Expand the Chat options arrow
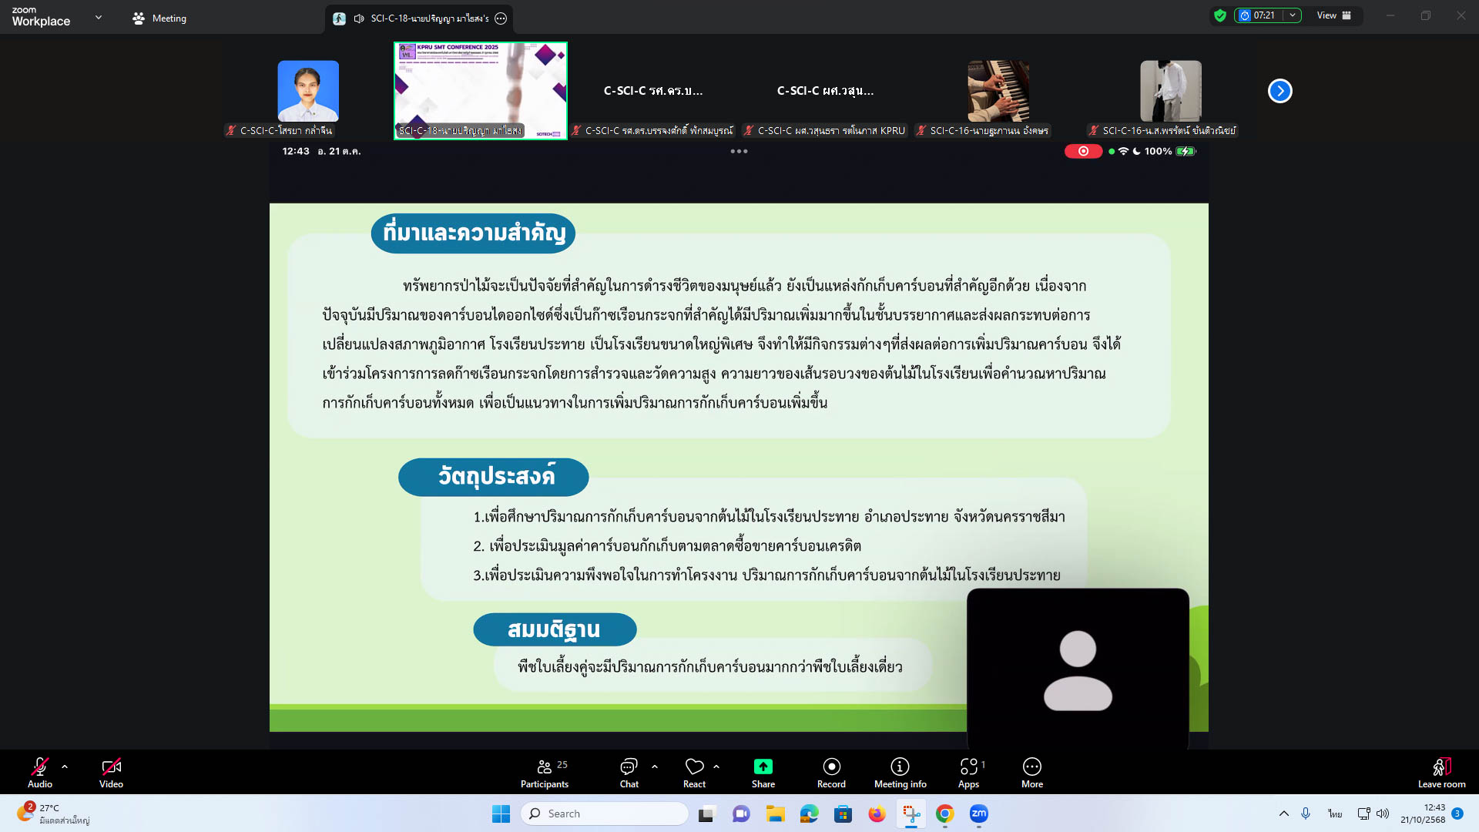 [655, 767]
